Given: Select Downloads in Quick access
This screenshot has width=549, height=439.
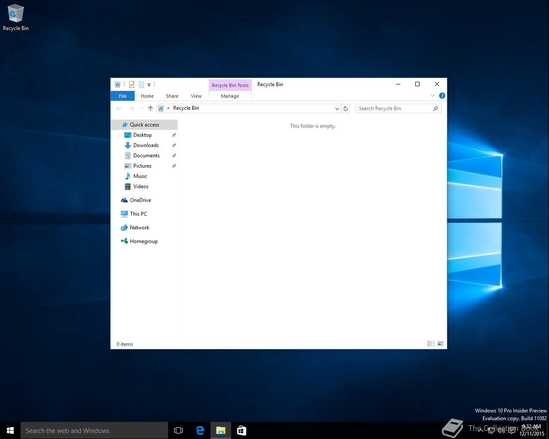Looking at the screenshot, I should coord(146,145).
